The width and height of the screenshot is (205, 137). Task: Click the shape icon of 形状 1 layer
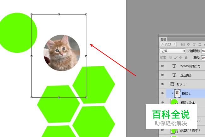[x=172, y=84]
